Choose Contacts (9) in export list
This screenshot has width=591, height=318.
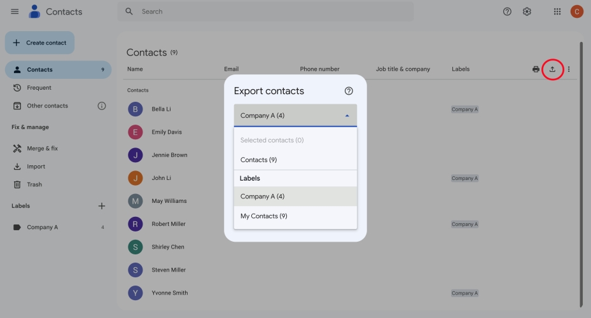tap(295, 160)
